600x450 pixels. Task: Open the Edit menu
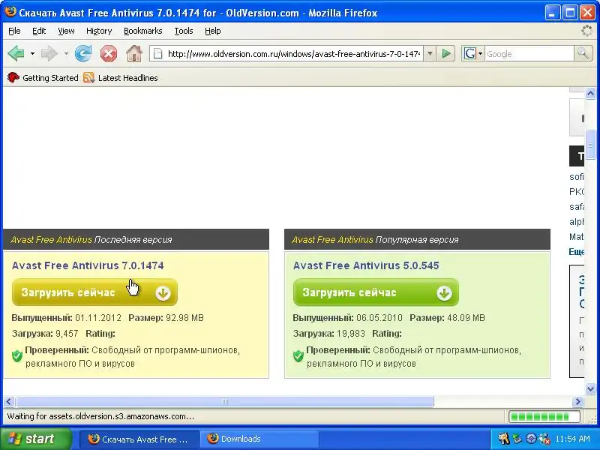pyautogui.click(x=39, y=31)
